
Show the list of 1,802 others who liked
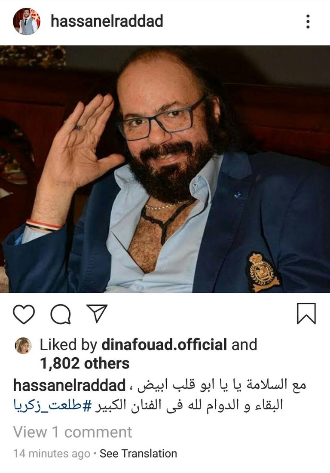(85, 363)
